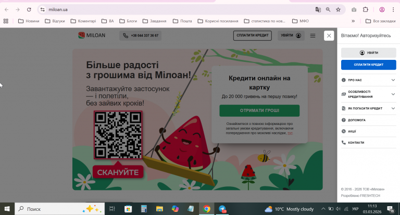
Task: Click the FRESHTECH developer credit
Action: point(370,196)
